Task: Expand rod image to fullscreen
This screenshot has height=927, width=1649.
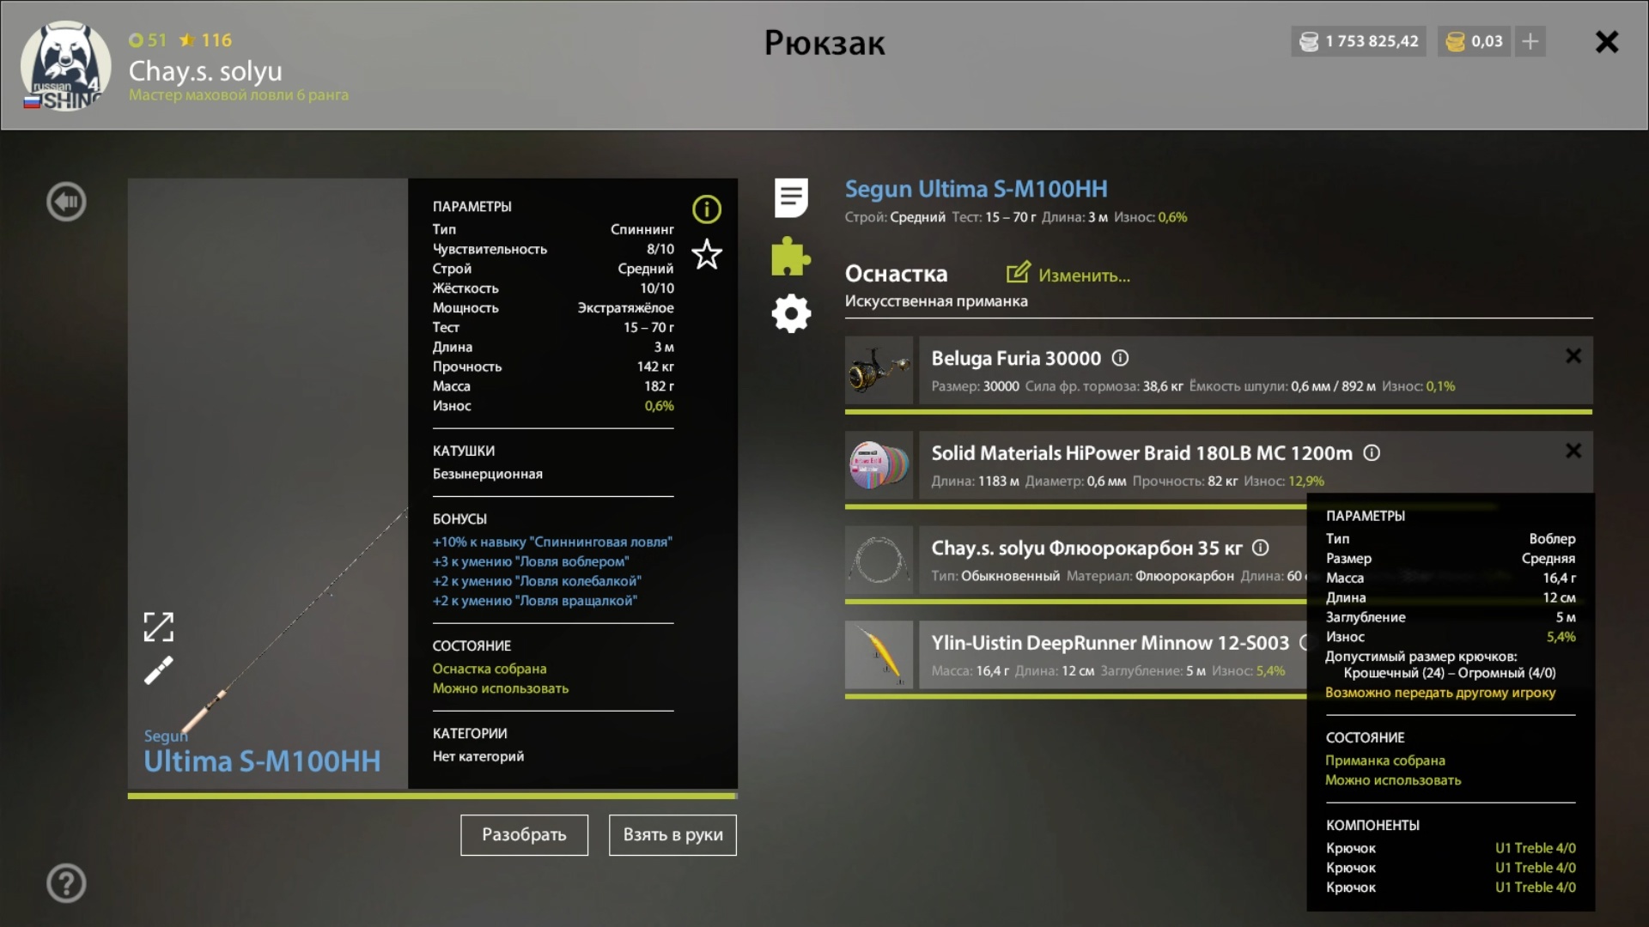Action: tap(158, 627)
